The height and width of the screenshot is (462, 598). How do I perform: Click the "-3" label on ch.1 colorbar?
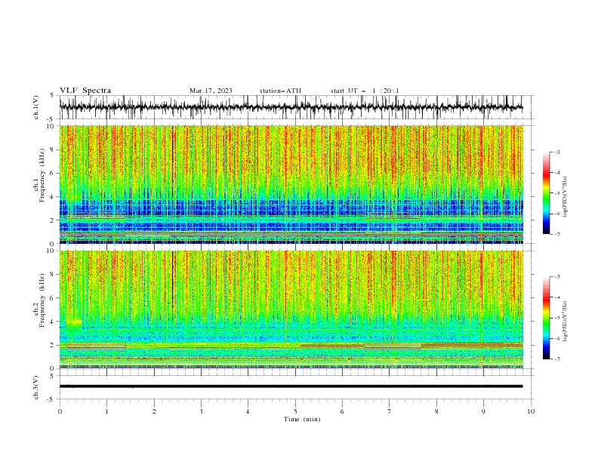tap(556, 152)
